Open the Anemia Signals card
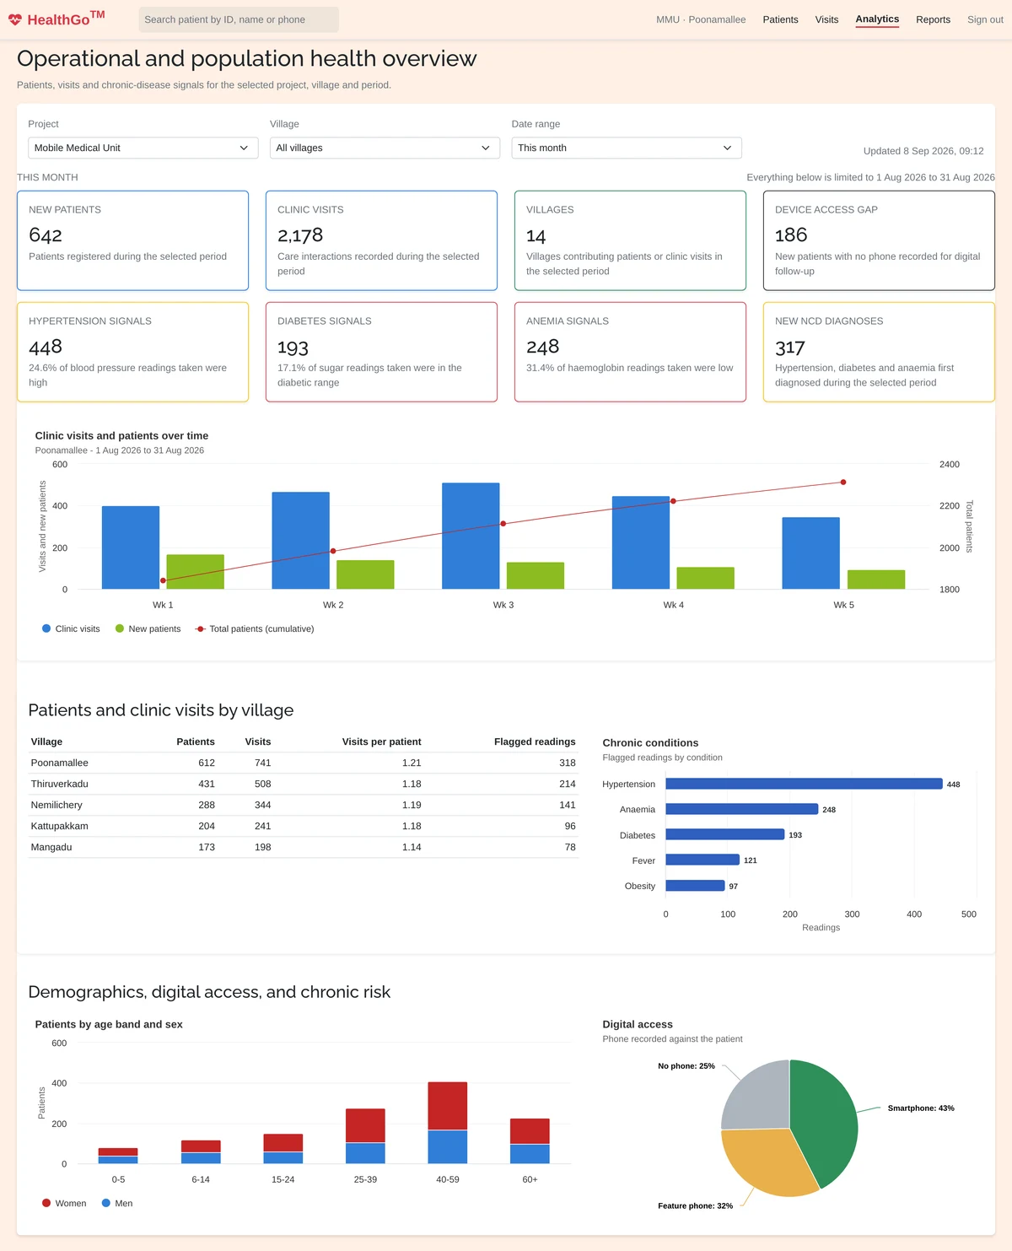The width and height of the screenshot is (1012, 1251). click(x=630, y=352)
